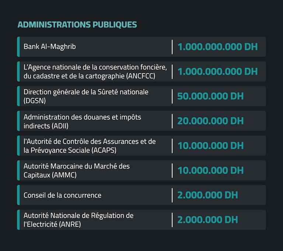This screenshot has height=251, width=283.
Task: Click the teal accent bar beside Bank Al-Maghrib
Action: (x=18, y=47)
